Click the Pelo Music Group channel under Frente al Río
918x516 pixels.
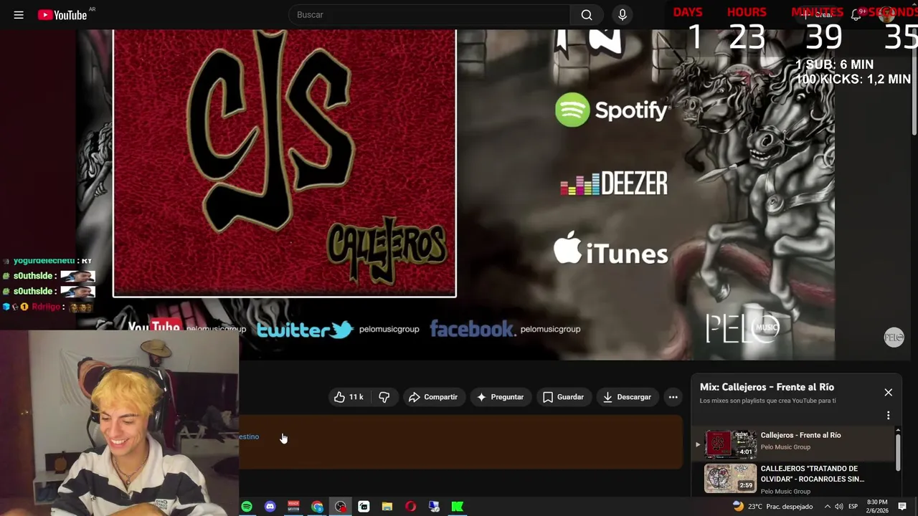pos(785,447)
